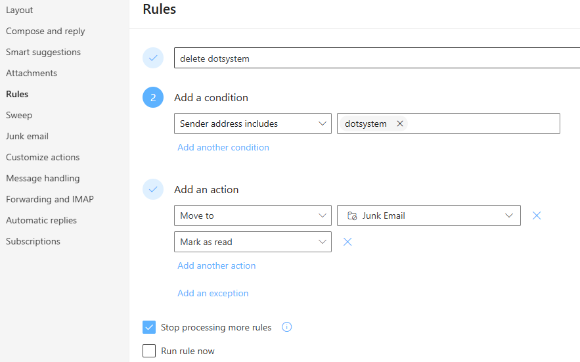Click the Add another condition link

223,147
